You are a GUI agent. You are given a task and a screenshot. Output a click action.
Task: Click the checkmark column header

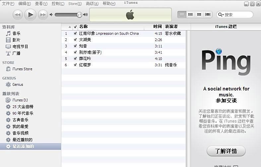(75, 27)
